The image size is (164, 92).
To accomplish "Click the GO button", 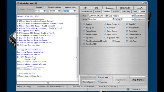I will coord(140,19).
